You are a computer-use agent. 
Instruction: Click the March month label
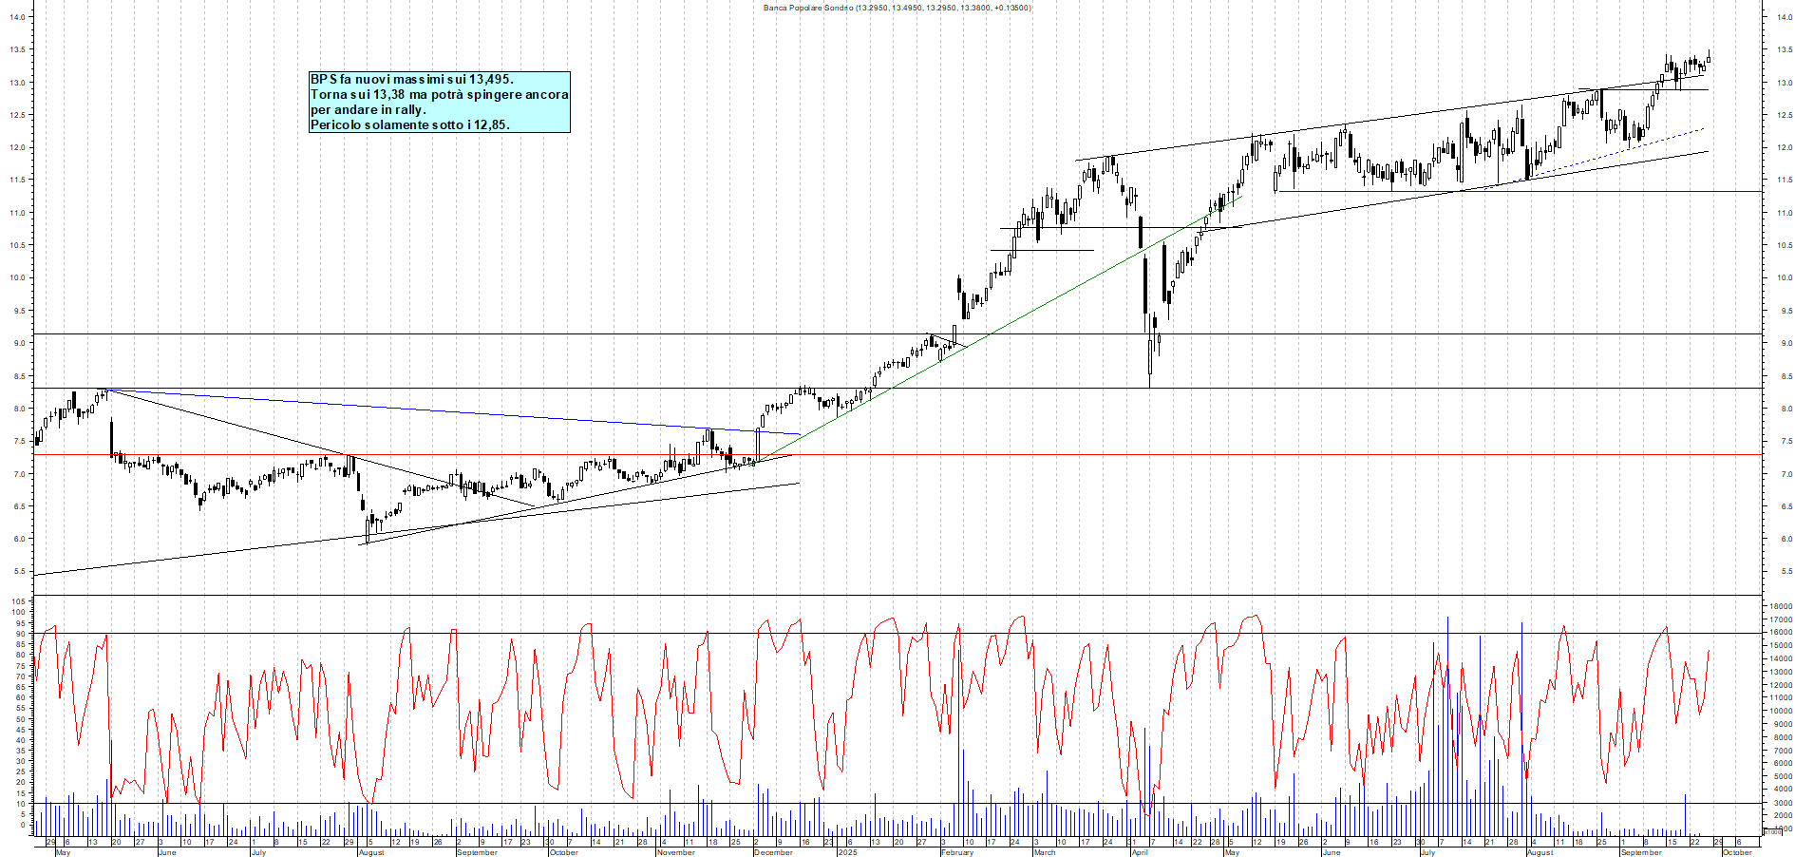coord(1045,852)
